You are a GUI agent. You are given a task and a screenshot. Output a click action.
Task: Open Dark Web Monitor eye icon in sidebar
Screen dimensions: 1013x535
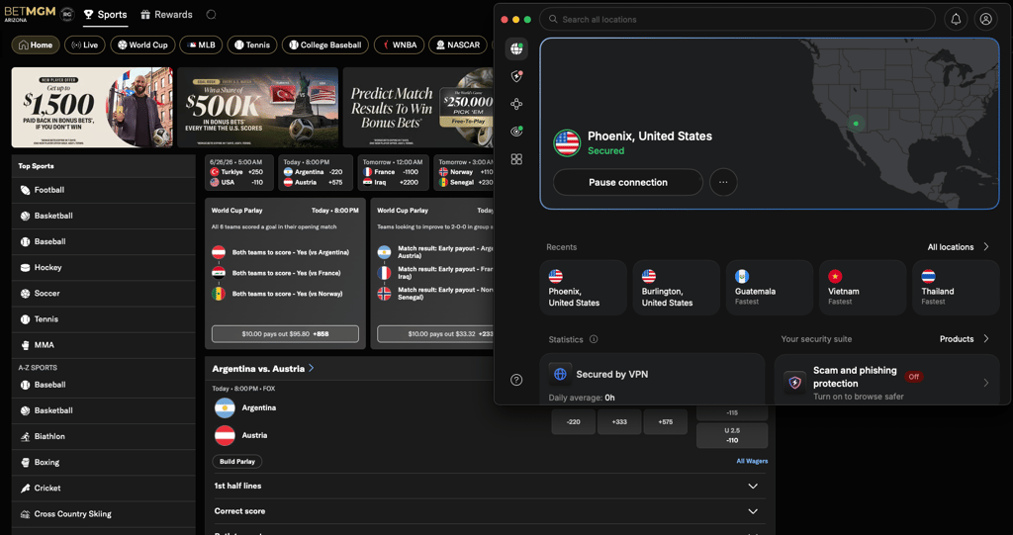(x=516, y=132)
